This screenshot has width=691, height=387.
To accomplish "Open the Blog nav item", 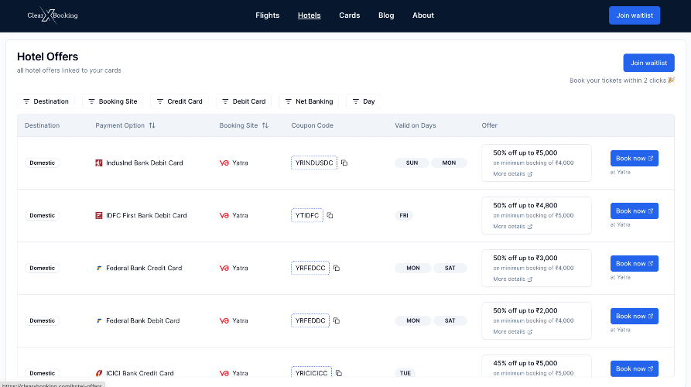I will click(386, 15).
